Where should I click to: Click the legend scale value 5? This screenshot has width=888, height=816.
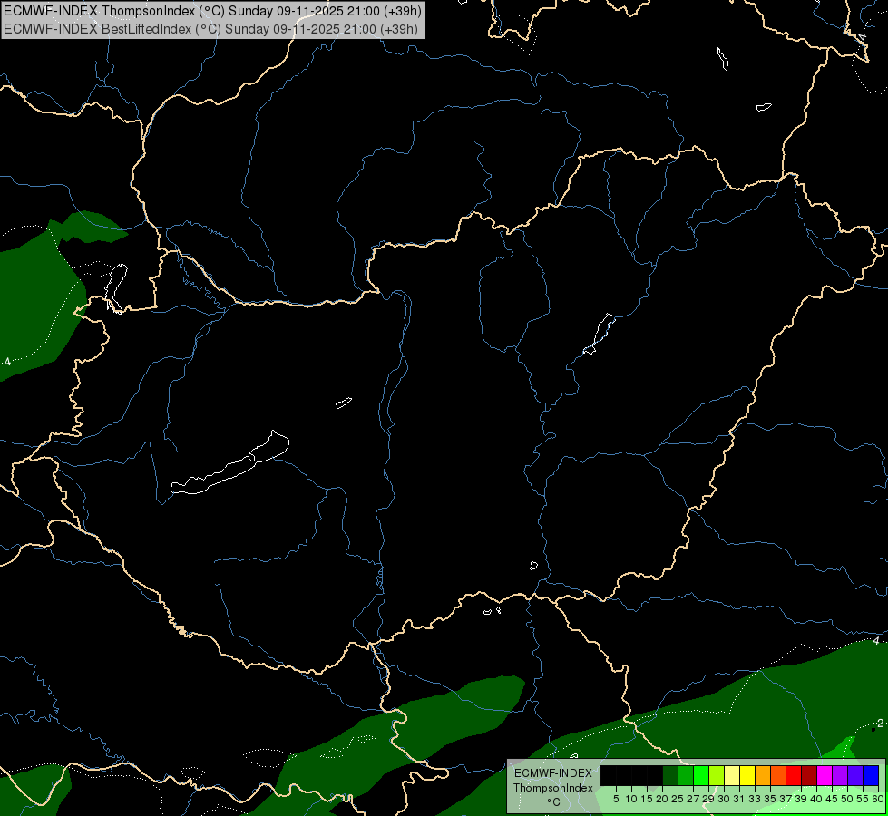[616, 799]
